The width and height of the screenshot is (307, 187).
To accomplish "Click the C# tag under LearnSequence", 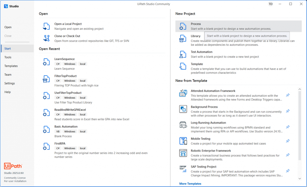I will 58,64.
